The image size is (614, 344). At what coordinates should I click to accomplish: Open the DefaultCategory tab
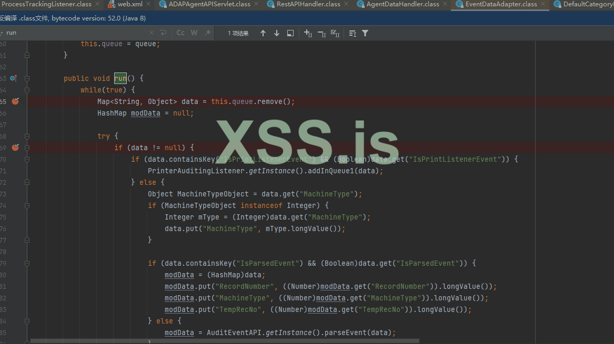pyautogui.click(x=583, y=4)
